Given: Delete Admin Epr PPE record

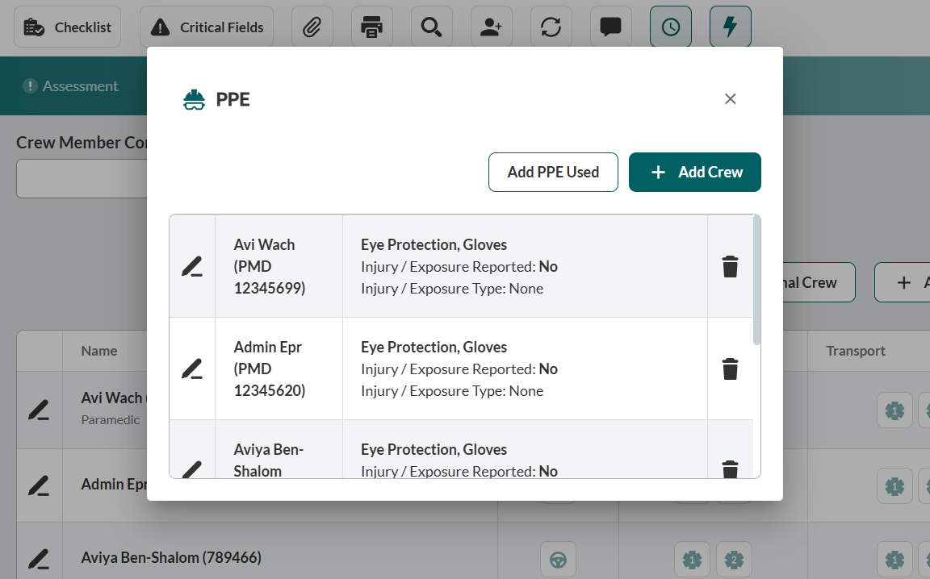Looking at the screenshot, I should 730,369.
